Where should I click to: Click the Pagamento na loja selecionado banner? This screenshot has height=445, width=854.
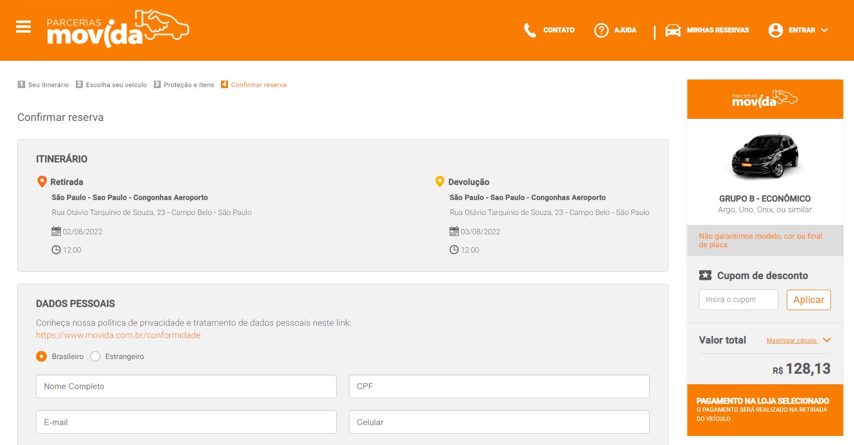[765, 410]
